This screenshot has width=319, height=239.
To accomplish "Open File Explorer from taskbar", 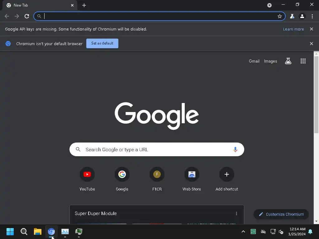I will (38, 232).
